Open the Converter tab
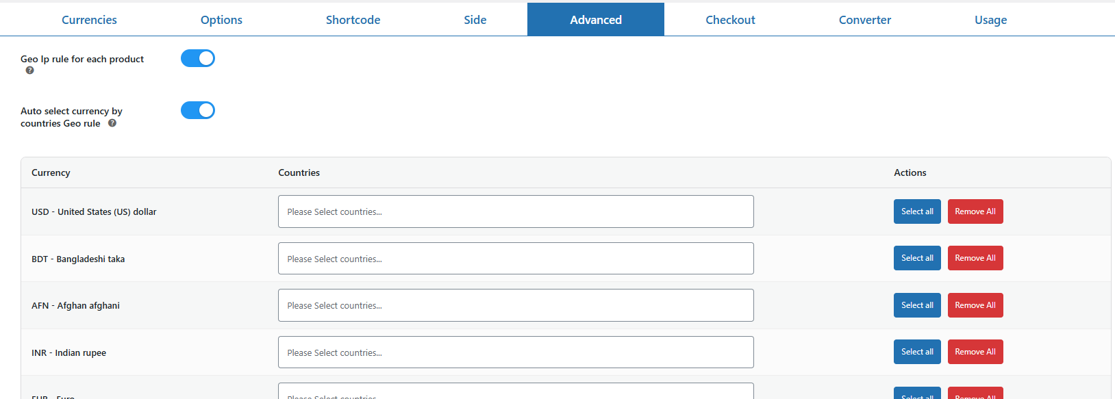Viewport: 1115px width, 399px height. [864, 20]
